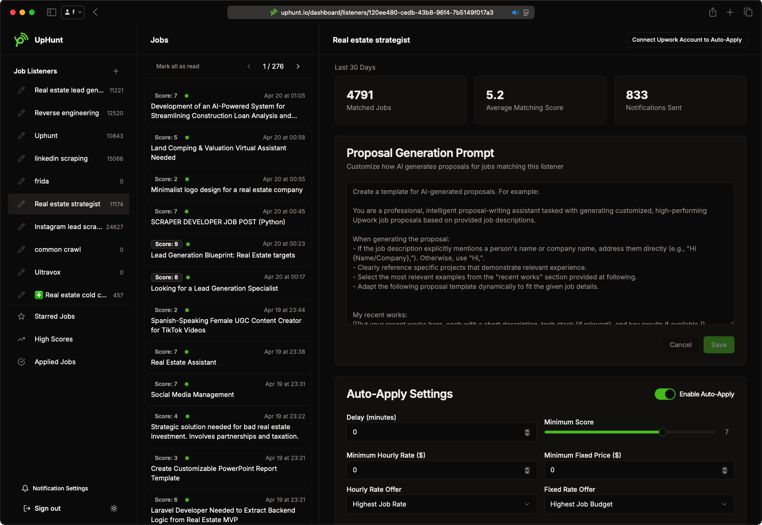Click pencil icon for Instagram lead scraping
This screenshot has height=525, width=762.
pyautogui.click(x=21, y=227)
